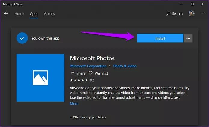Click the Microsoft Photos title text
Screen dimensions: 209x127
click(x=92, y=58)
